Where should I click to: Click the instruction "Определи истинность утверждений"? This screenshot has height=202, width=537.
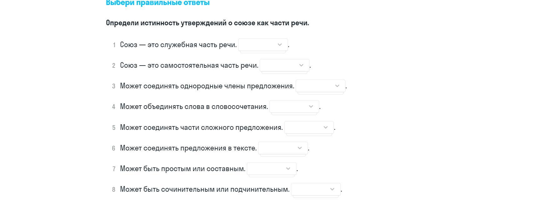pyautogui.click(x=207, y=23)
